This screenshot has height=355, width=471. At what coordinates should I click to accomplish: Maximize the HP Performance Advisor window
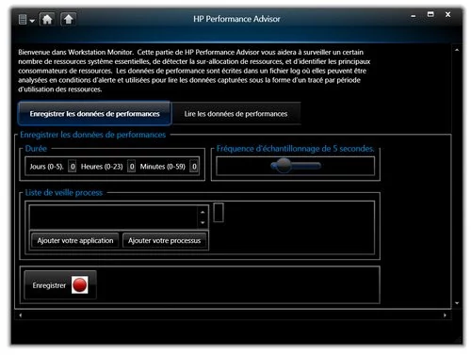[x=430, y=14]
